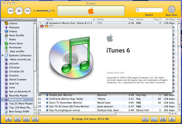Click the song list horizontal scrollbar
Viewport: 182px width, 124px height.
[x=77, y=113]
